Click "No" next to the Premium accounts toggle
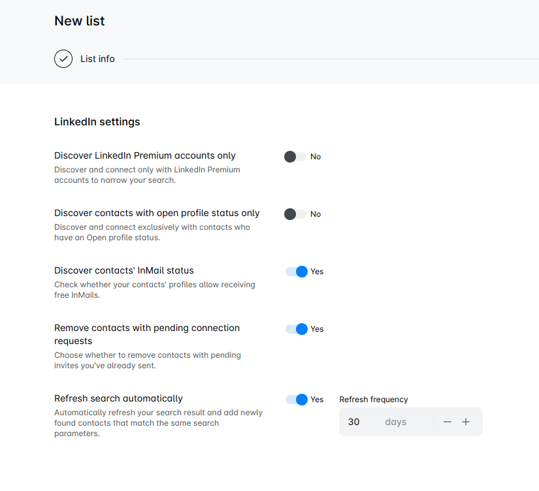Viewport: 539px width, 491px height. (x=316, y=157)
